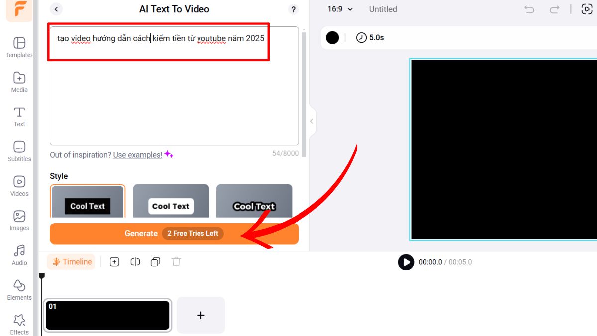The height and width of the screenshot is (336, 597).
Task: Add a new scene with the large plus tile
Action: point(201,315)
